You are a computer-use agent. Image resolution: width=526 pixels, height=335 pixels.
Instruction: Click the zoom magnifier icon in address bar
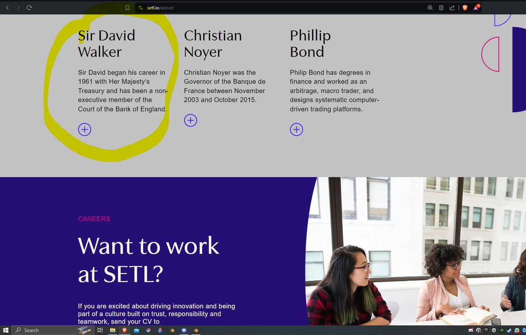(430, 8)
